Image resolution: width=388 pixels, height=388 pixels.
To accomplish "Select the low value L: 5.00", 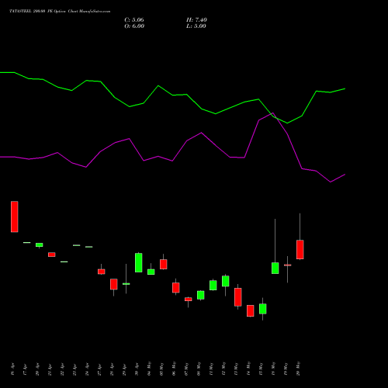I will pos(196,26).
